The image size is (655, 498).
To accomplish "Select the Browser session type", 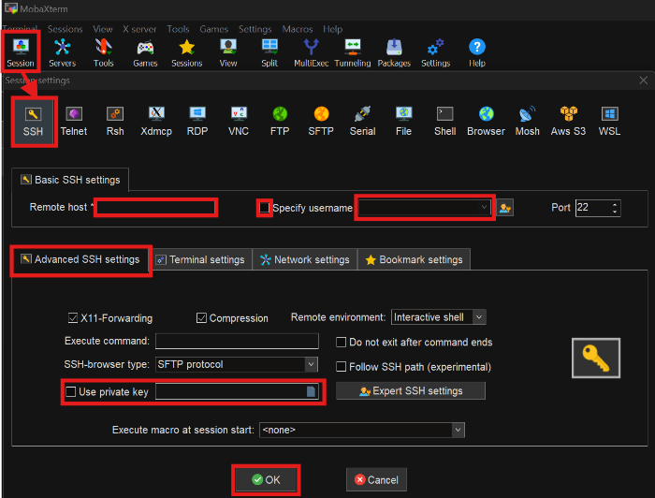I will [x=486, y=121].
